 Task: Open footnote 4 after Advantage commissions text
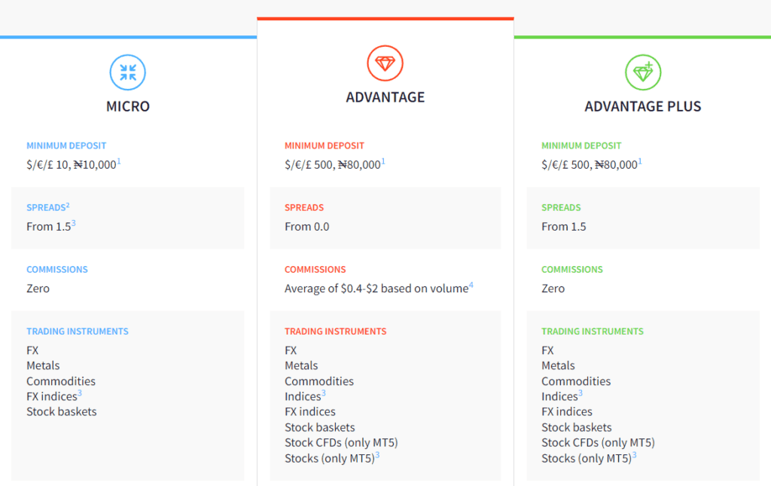pos(471,285)
